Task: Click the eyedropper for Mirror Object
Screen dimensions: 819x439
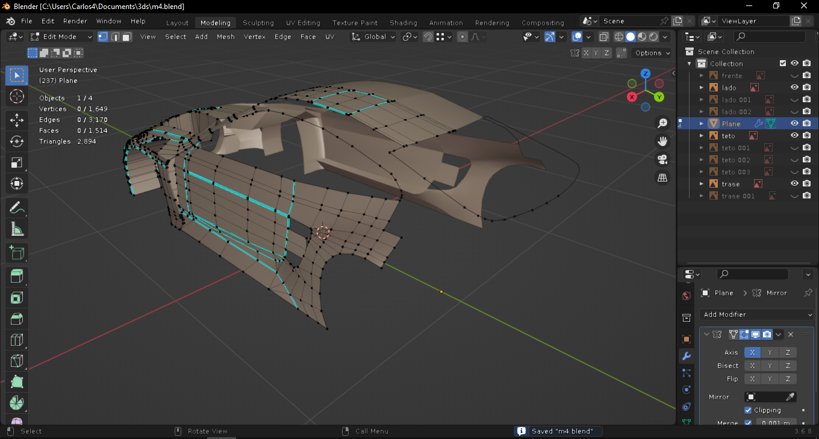Action: pyautogui.click(x=790, y=397)
